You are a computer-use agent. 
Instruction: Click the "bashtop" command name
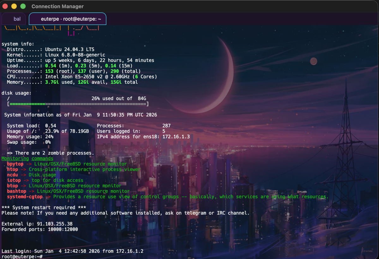(16, 191)
